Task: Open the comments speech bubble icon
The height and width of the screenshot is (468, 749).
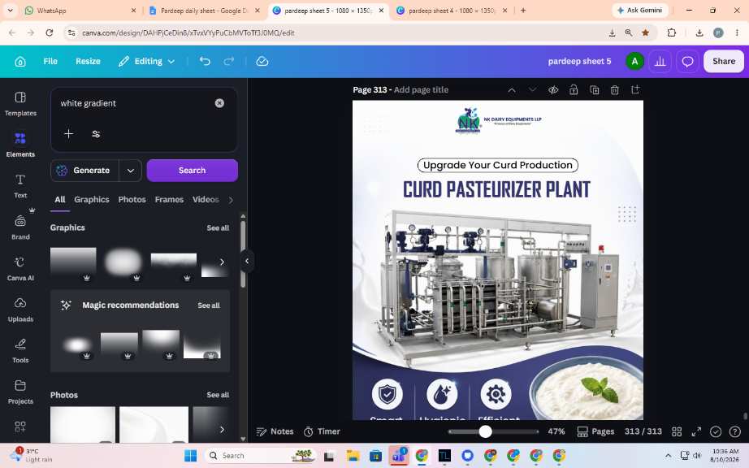Action: coord(687,61)
